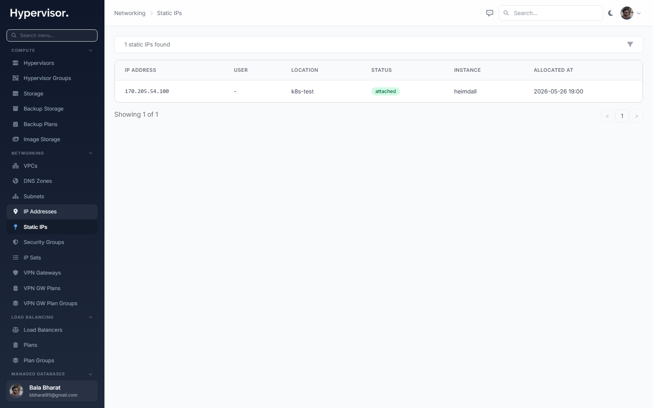Collapse the Load Balancing section
Viewport: 653px width, 408px height.
point(91,317)
